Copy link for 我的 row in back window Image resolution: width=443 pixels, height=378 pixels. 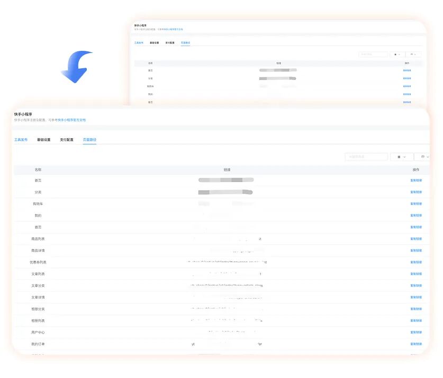click(x=407, y=94)
